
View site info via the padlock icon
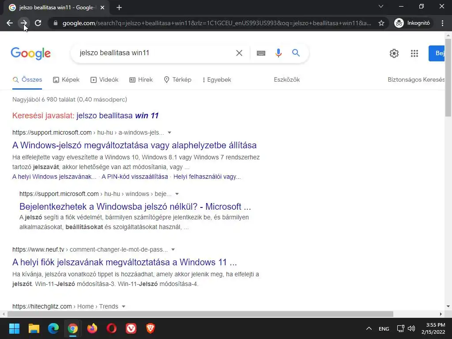tap(56, 23)
